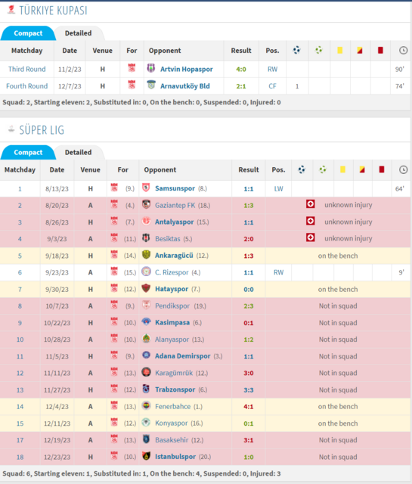Open Karagümrük team link

coord(174,373)
